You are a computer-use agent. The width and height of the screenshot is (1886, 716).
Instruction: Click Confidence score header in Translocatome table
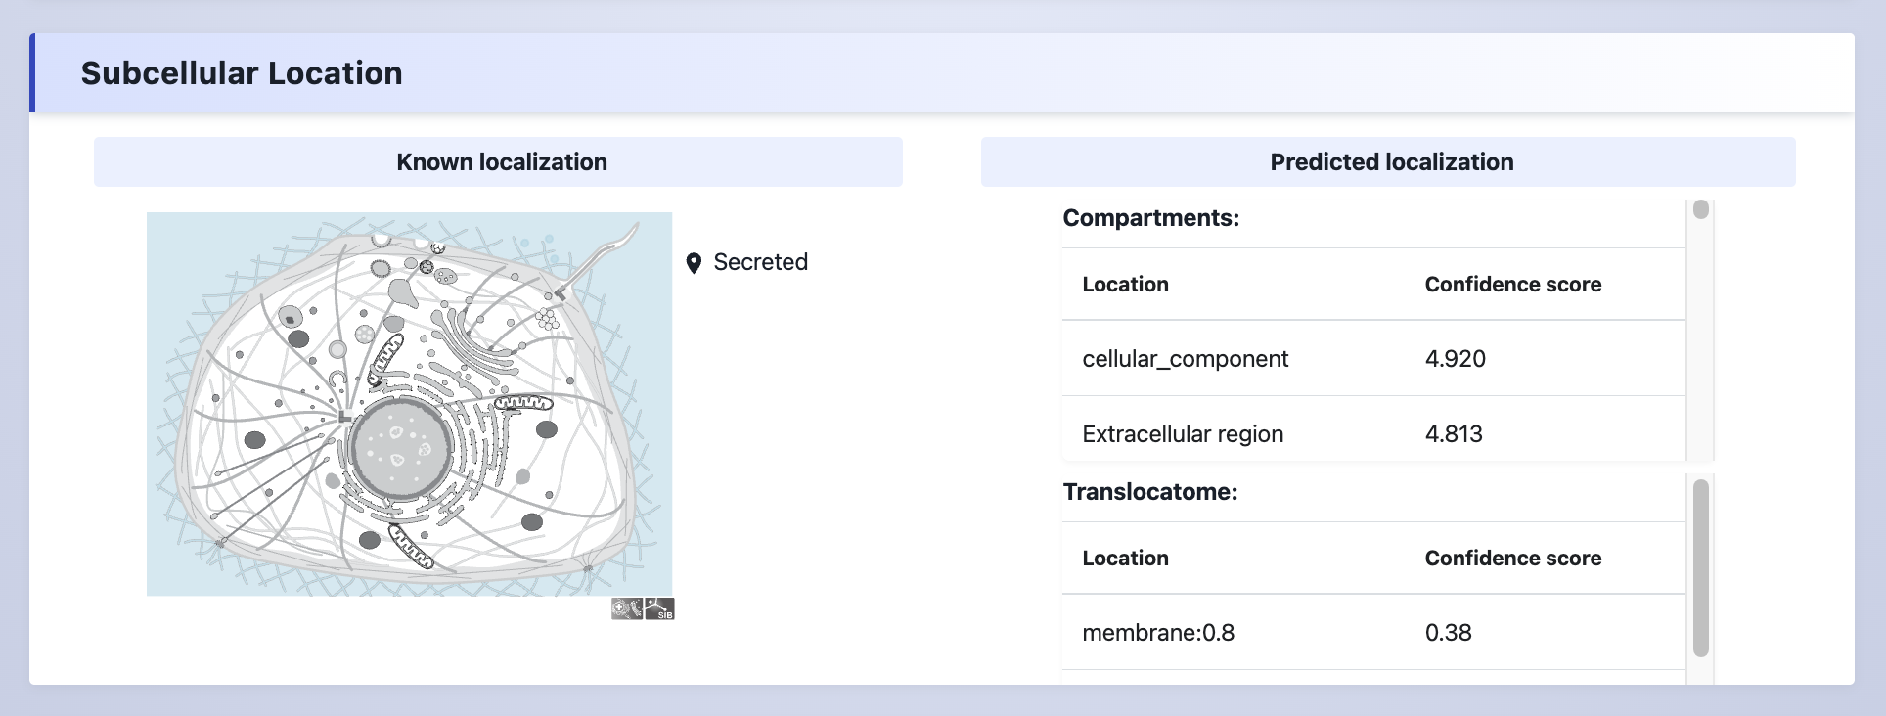click(1512, 559)
